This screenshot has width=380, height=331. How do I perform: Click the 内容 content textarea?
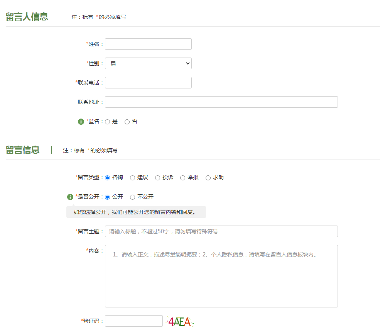221,276
